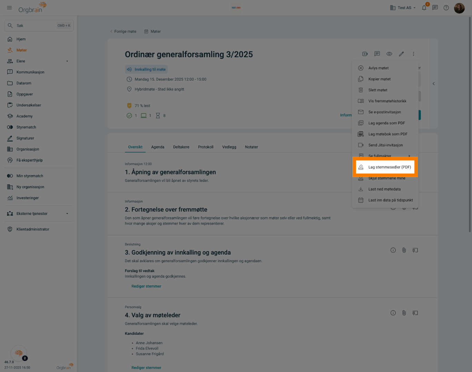The height and width of the screenshot is (372, 472).
Task: Expand Eksterne tjenester in sidebar
Action: (x=67, y=214)
